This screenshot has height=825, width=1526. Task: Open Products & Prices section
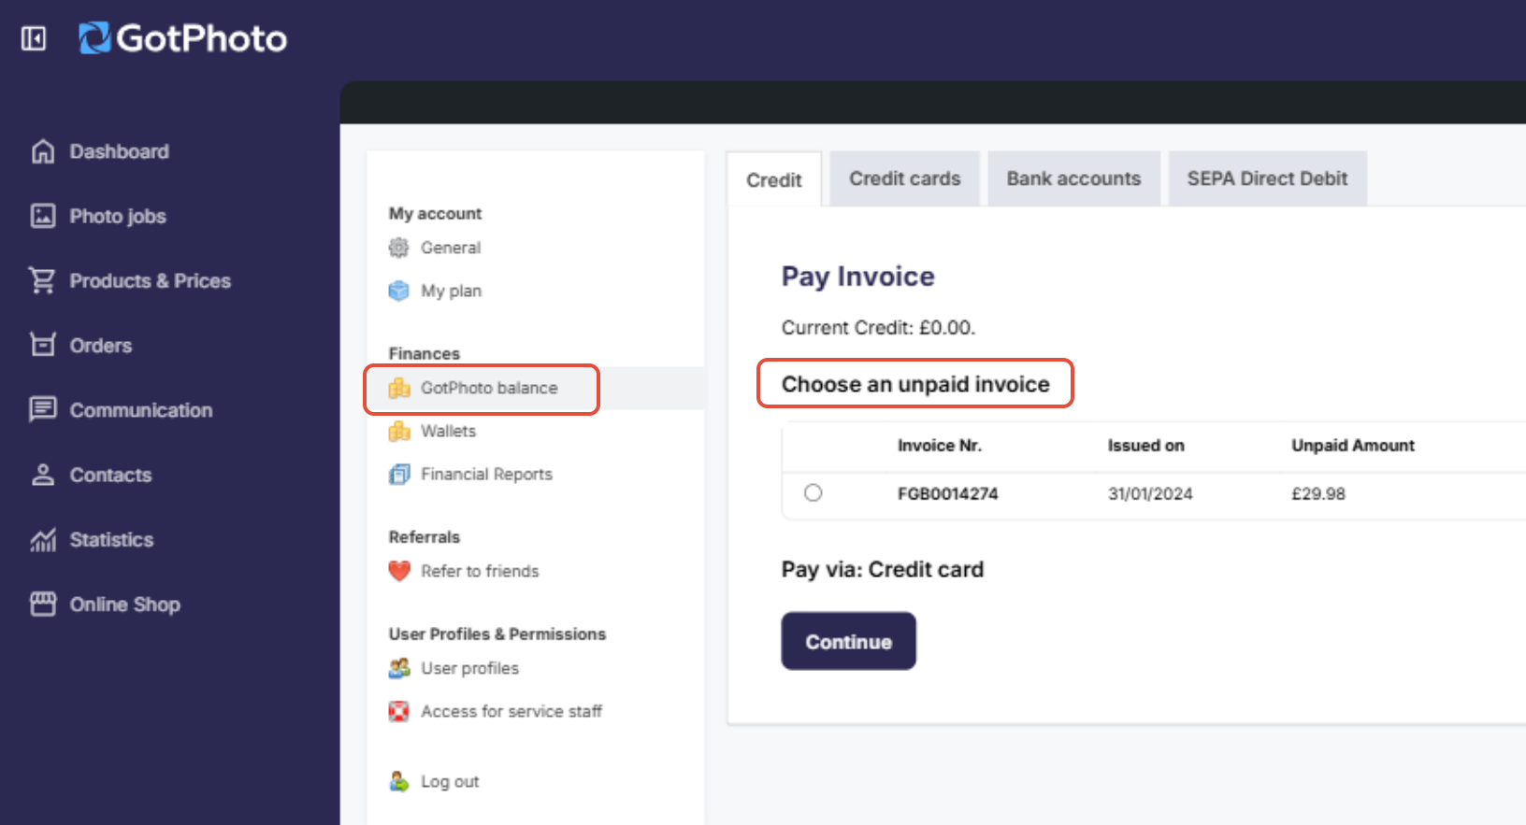tap(151, 280)
